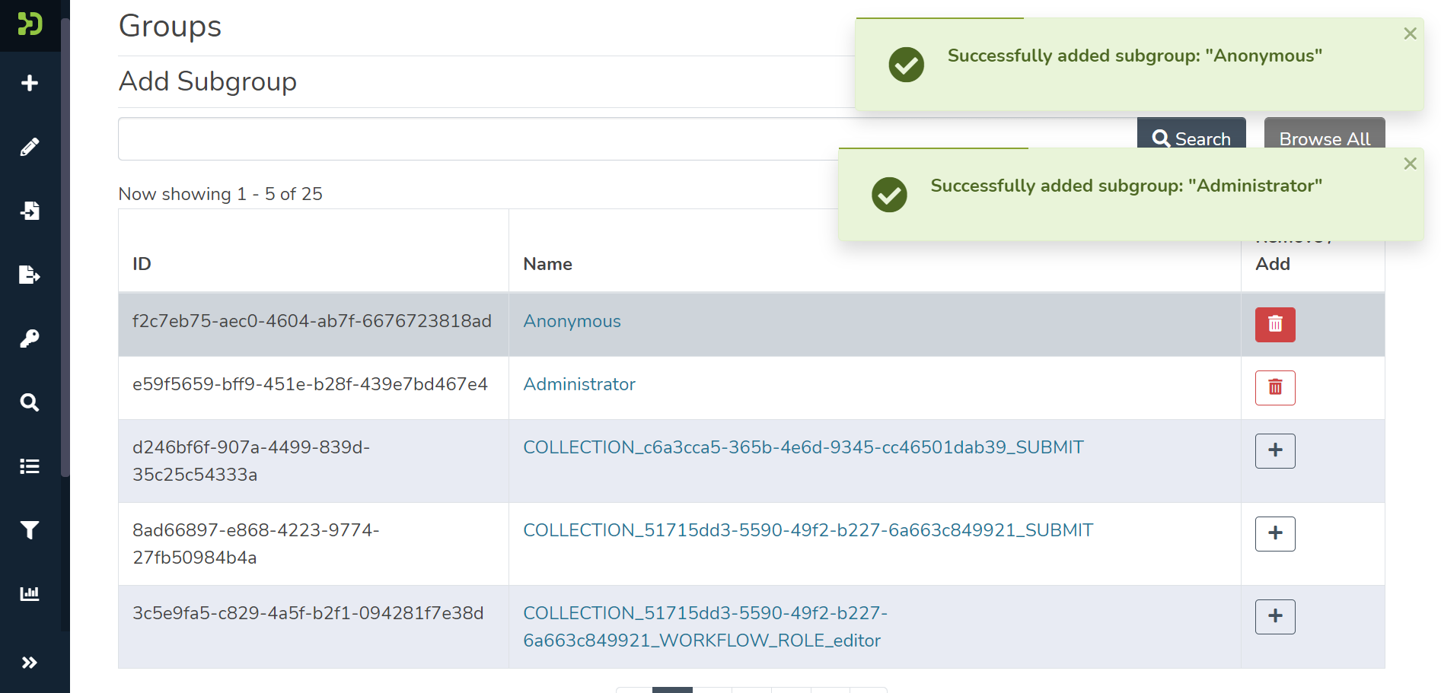This screenshot has width=1441, height=693.
Task: Open the Access Control key menu
Action: tap(30, 339)
